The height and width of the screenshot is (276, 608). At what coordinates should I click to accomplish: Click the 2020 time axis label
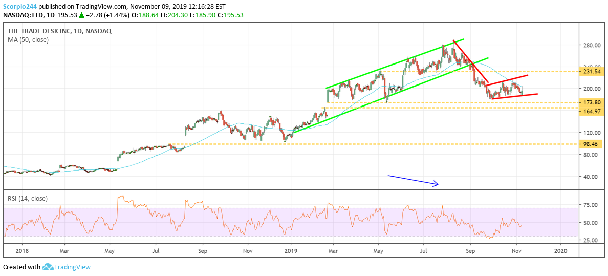pyautogui.click(x=561, y=251)
